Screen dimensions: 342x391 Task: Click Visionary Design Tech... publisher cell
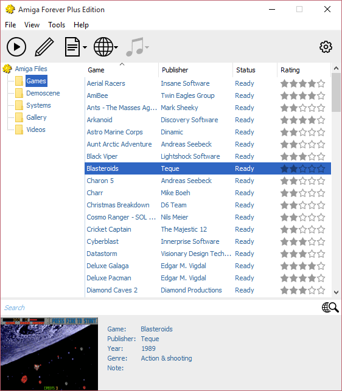point(196,254)
